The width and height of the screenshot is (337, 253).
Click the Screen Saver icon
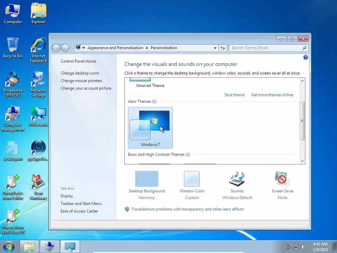pos(282,179)
